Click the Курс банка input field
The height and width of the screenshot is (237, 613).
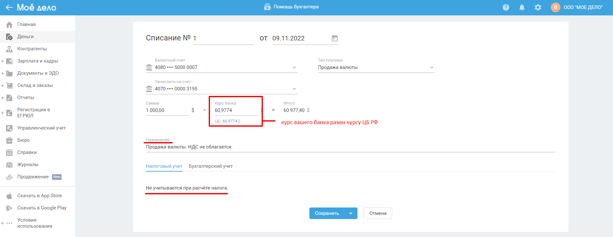pyautogui.click(x=237, y=110)
